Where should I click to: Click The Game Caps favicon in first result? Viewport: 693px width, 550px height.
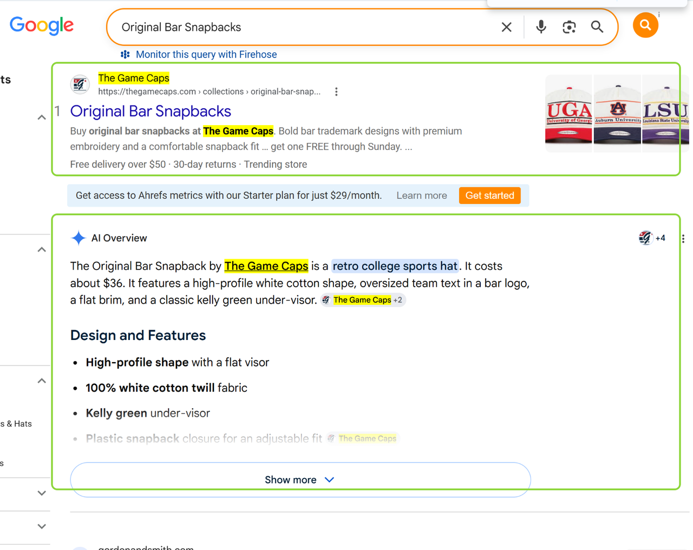click(80, 84)
